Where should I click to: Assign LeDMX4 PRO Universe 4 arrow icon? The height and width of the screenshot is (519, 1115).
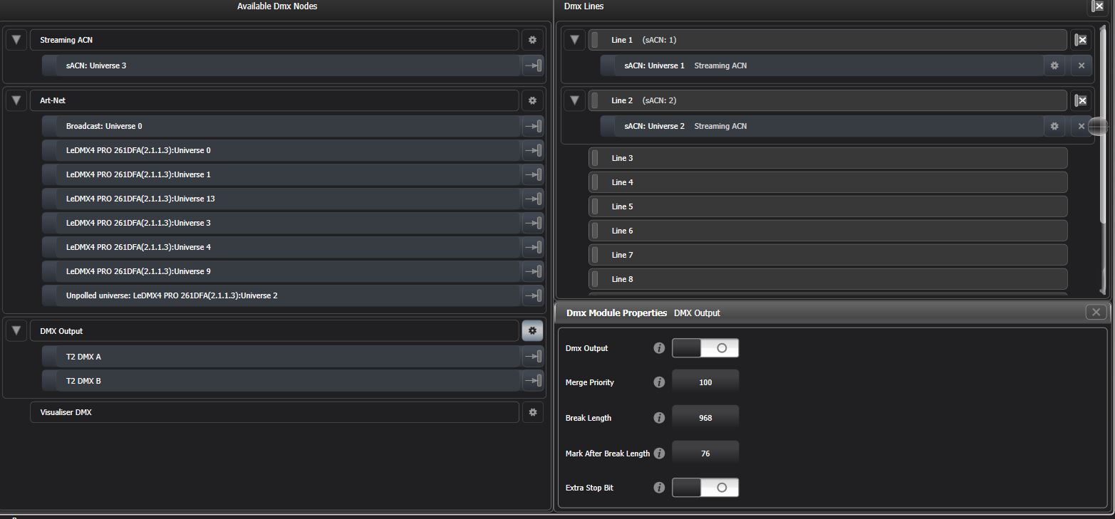[533, 247]
